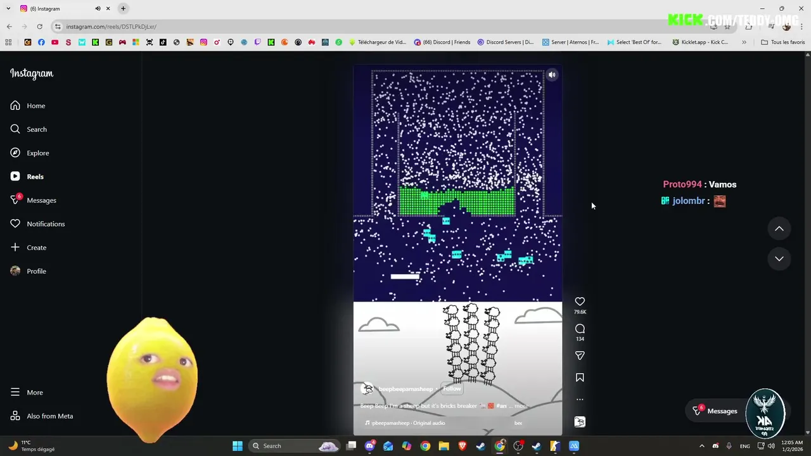
Task: Open Task View on the taskbar
Action: 352,446
